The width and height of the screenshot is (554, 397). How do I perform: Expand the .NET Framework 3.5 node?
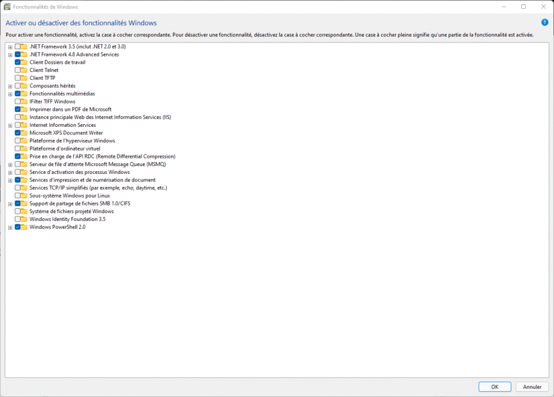[x=10, y=47]
